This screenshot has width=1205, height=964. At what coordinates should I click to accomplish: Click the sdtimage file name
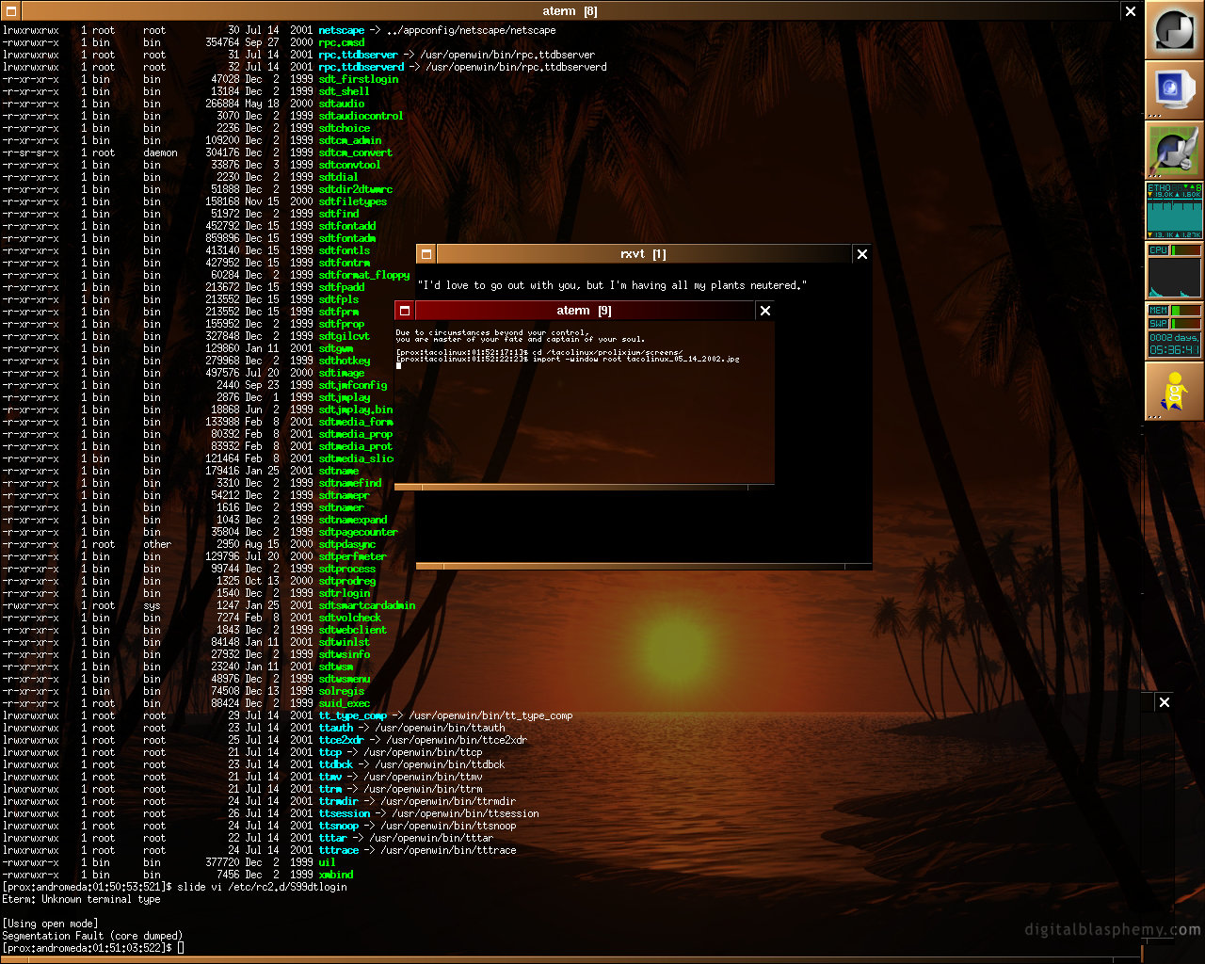coord(342,373)
